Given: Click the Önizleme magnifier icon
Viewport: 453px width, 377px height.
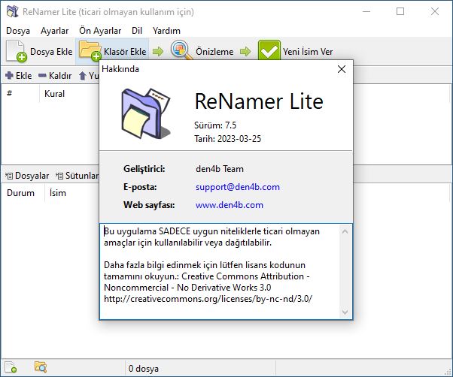Looking at the screenshot, I should pyautogui.click(x=181, y=50).
